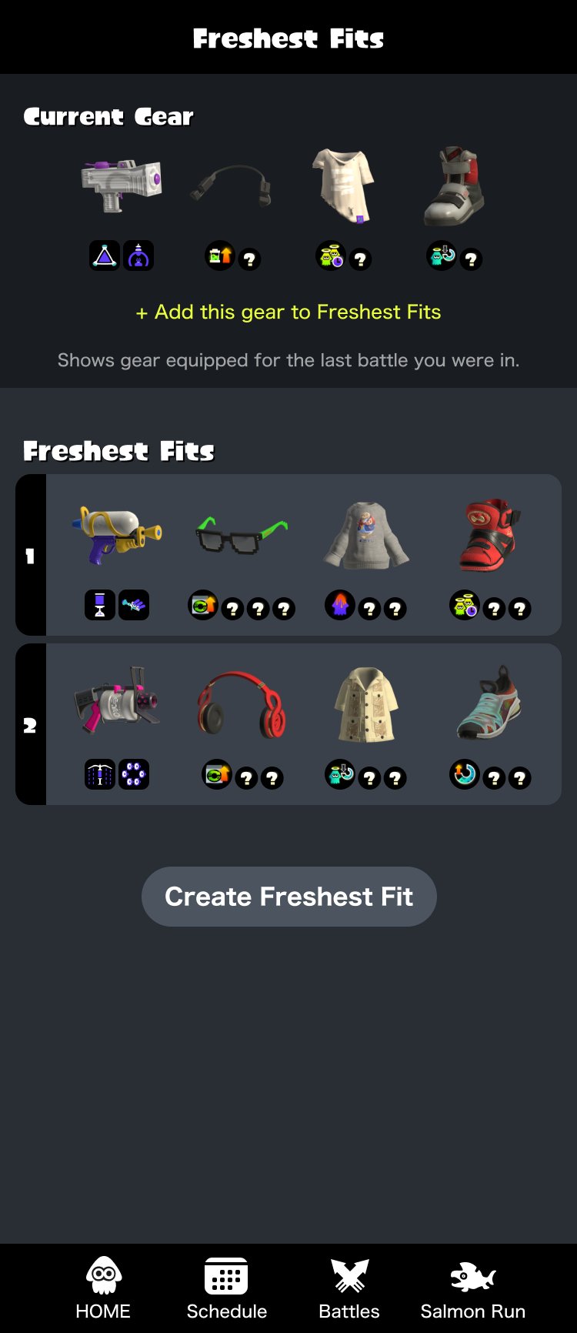Open Freshest Fit number 2
This screenshot has height=1333, width=577.
pos(288,724)
